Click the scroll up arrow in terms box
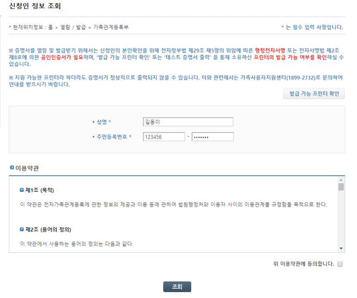The height and width of the screenshot is (298, 357). coord(341,180)
